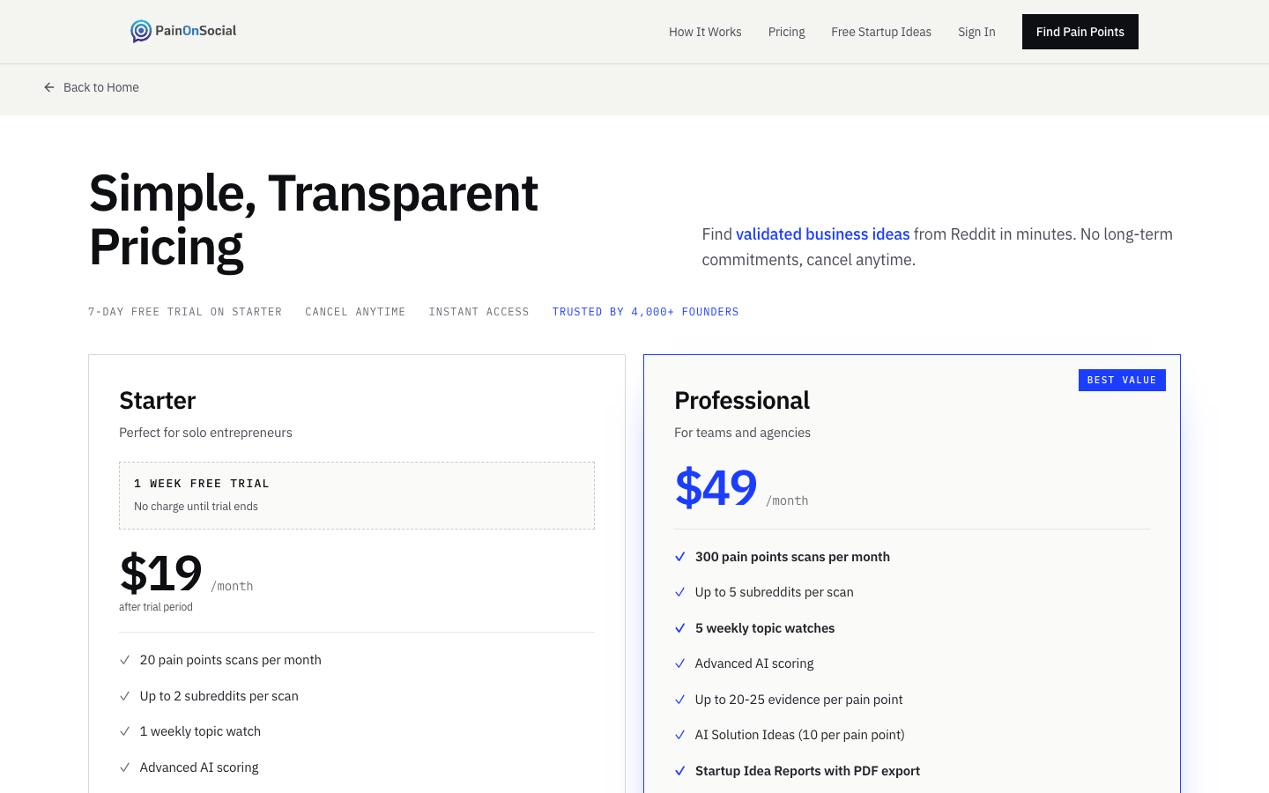The image size is (1269, 793).
Task: Click the PainOnSocial brand name
Action: (196, 31)
